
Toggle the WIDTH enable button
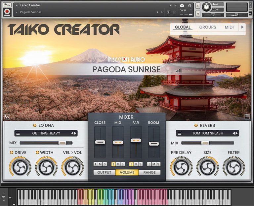click(37, 152)
